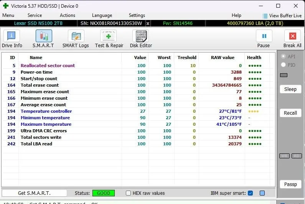The height and width of the screenshot is (204, 305).
Task: Open the Settings menu
Action: [137, 15]
